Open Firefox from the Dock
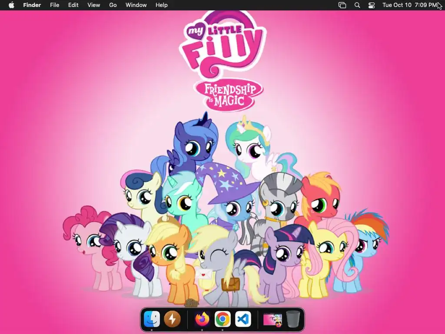The height and width of the screenshot is (334, 445). coord(202,319)
